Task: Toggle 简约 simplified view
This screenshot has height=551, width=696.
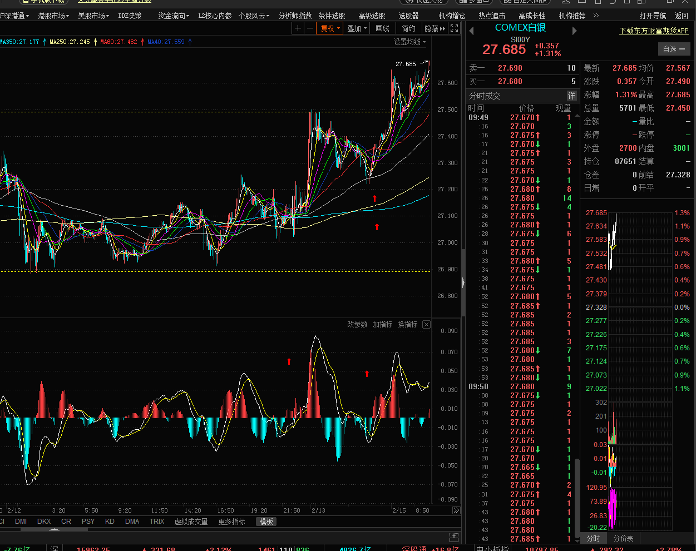Action: click(408, 28)
